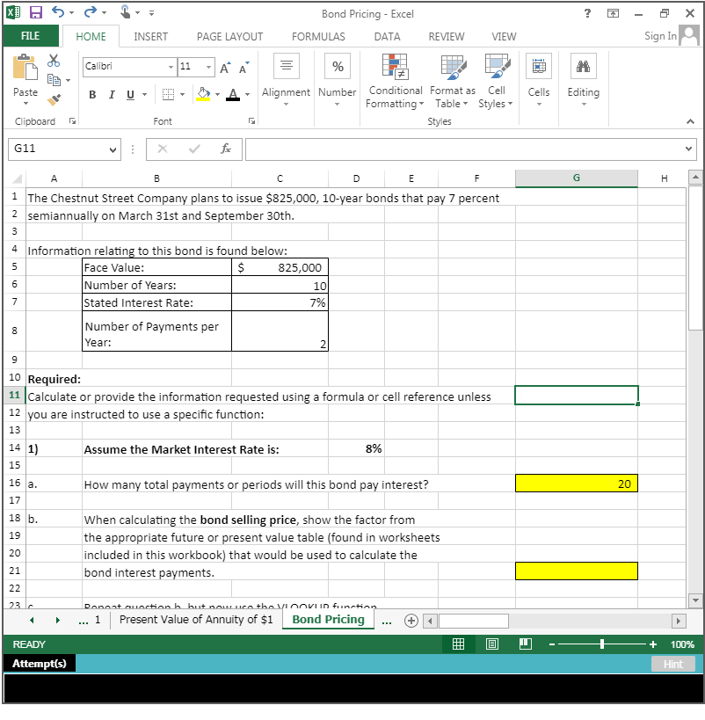Switch to Page Break Preview icon

[x=526, y=644]
